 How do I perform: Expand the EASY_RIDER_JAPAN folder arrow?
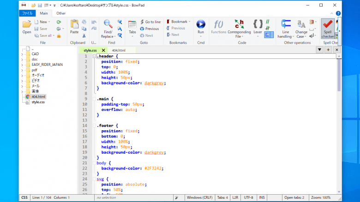[x=22, y=65]
